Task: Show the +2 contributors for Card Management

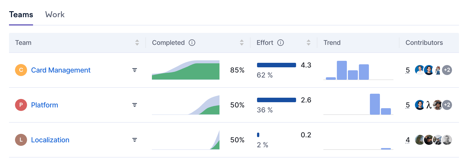Action: point(447,70)
